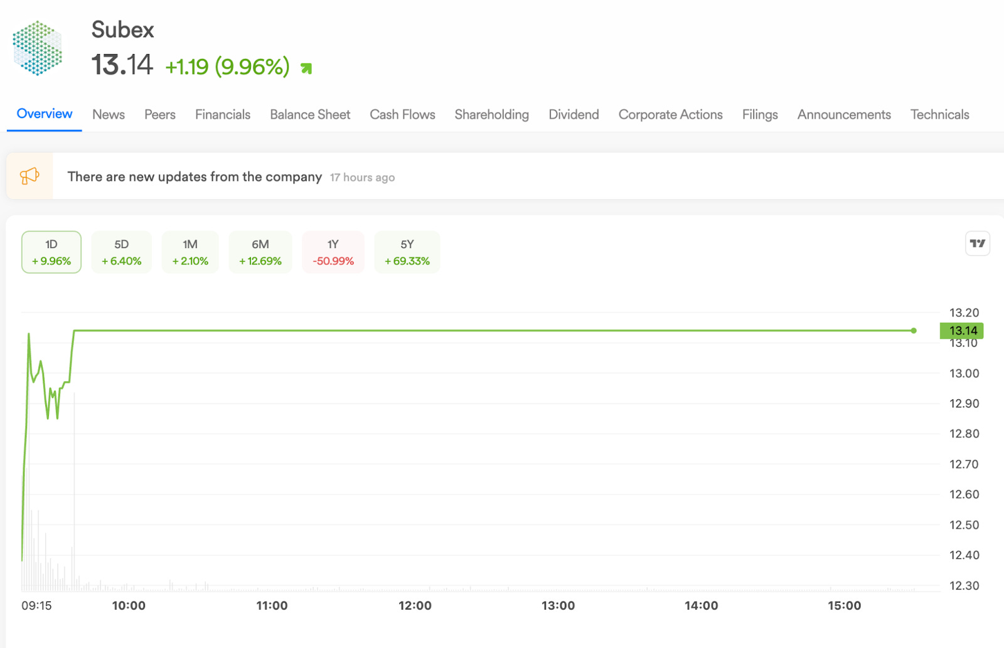Click the 13.14 price label on axis
1004x648 pixels.
[x=962, y=330]
